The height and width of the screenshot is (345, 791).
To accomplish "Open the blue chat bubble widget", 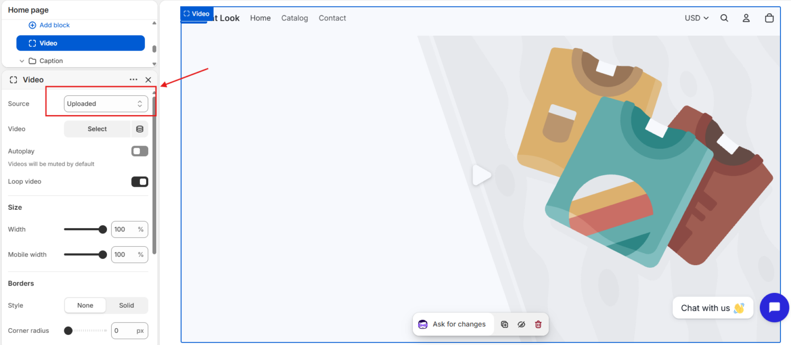I will point(774,308).
